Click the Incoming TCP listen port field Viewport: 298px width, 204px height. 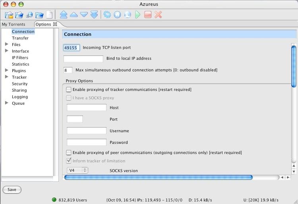click(x=71, y=48)
